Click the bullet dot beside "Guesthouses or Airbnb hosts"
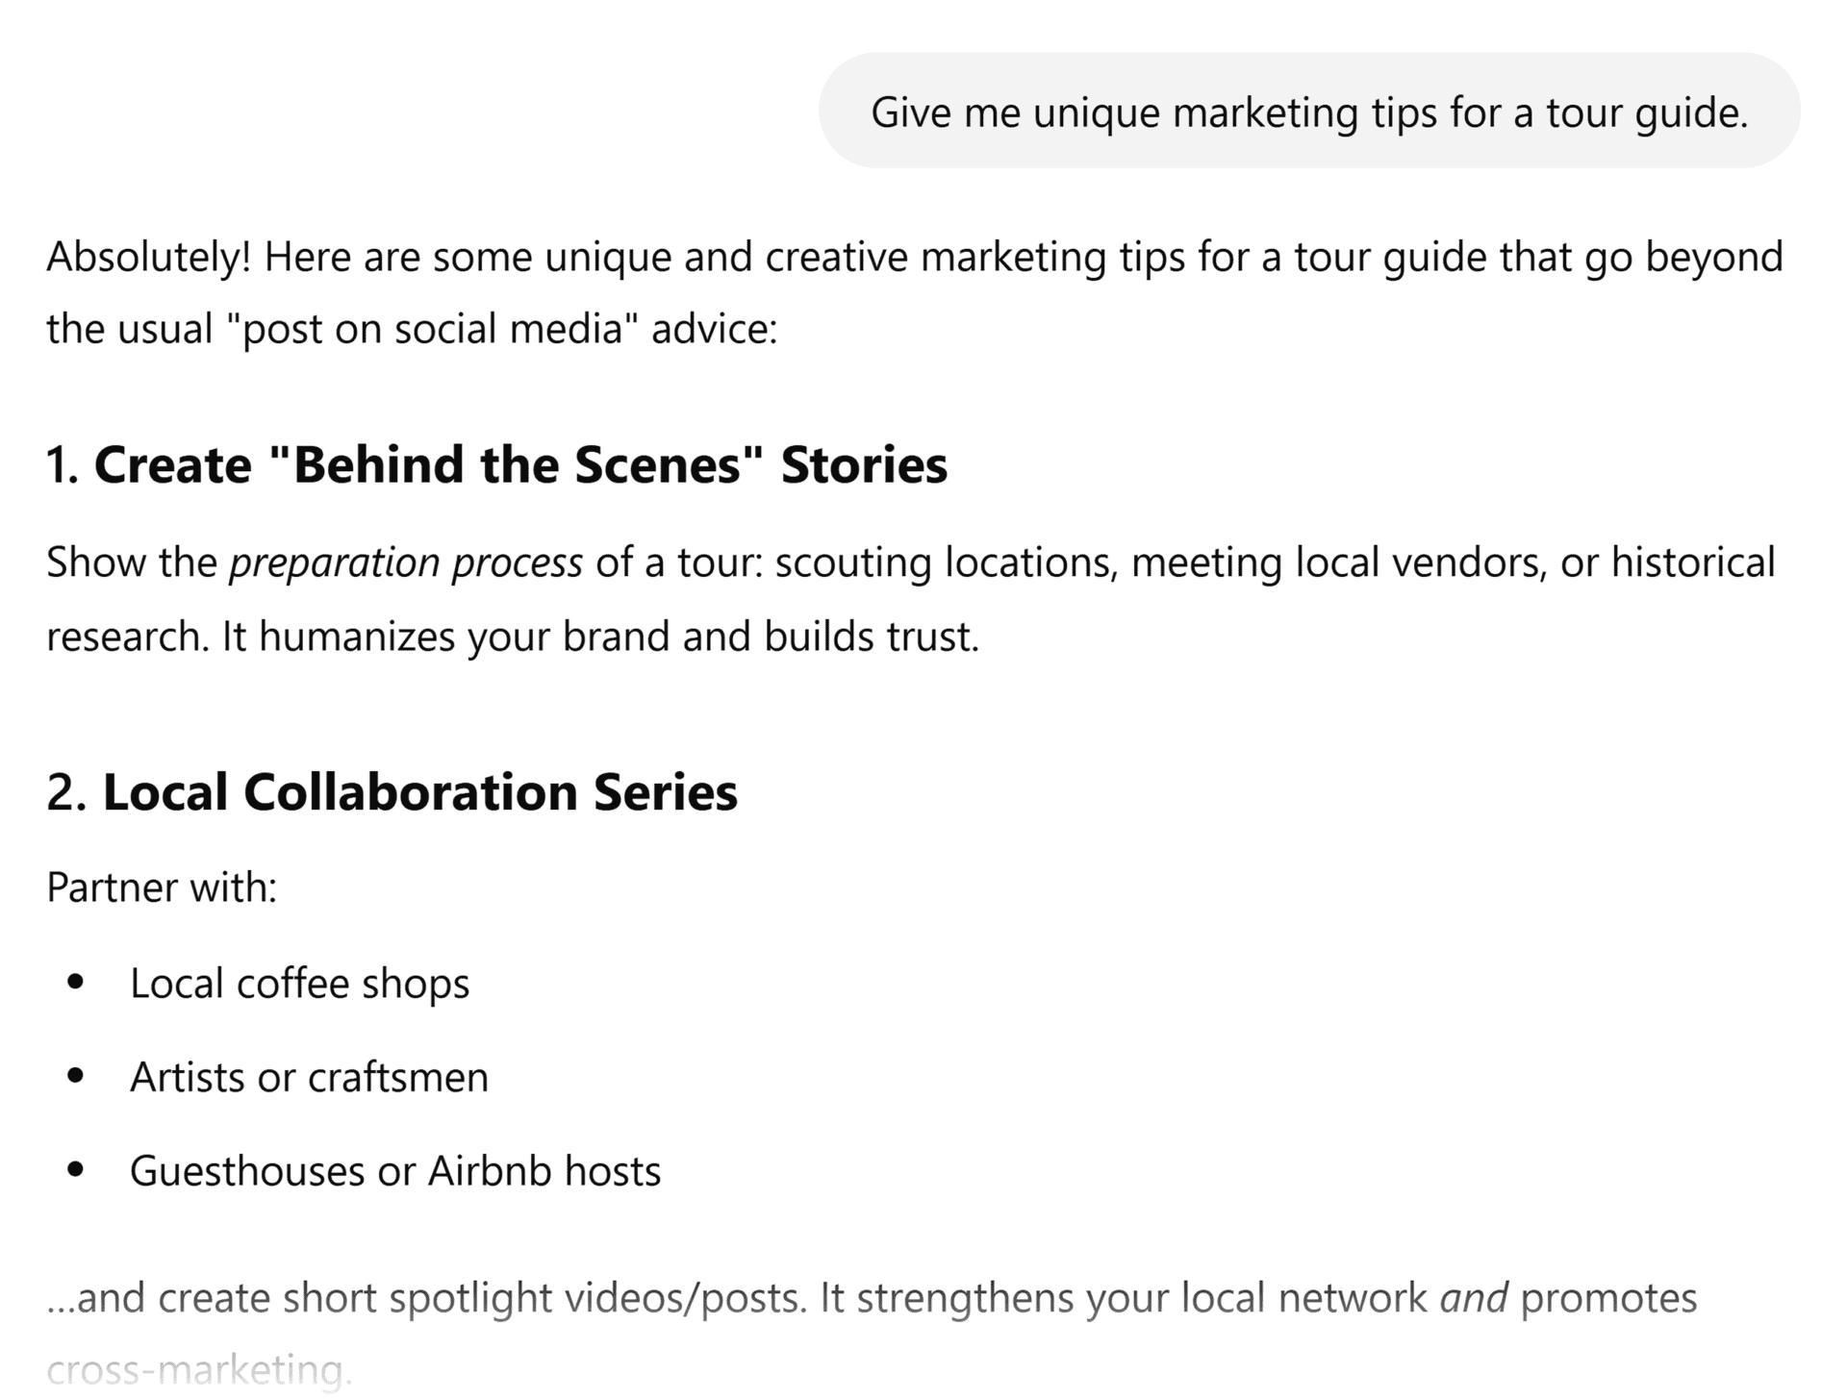Viewport: 1847px width, 1399px height. pyautogui.click(x=76, y=1170)
